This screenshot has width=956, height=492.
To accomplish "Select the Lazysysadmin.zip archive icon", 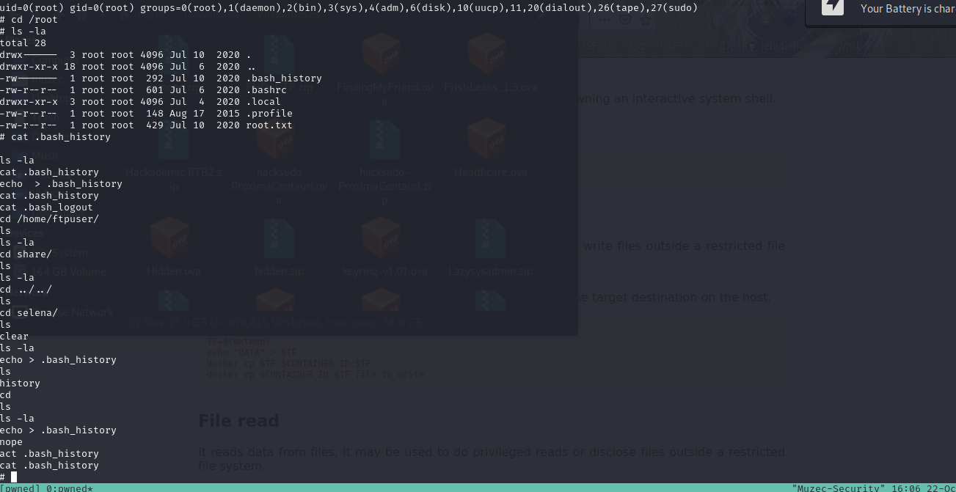I will point(489,239).
